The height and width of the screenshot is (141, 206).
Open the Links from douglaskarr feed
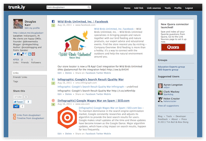(29, 115)
